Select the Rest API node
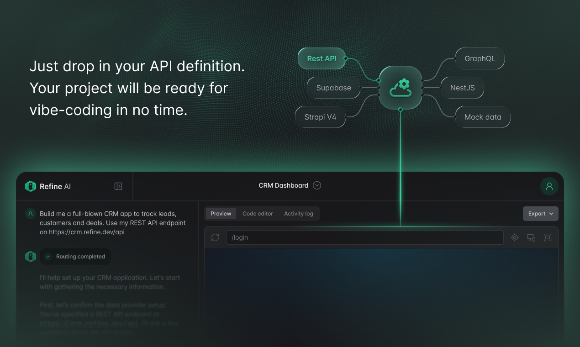 pyautogui.click(x=322, y=58)
